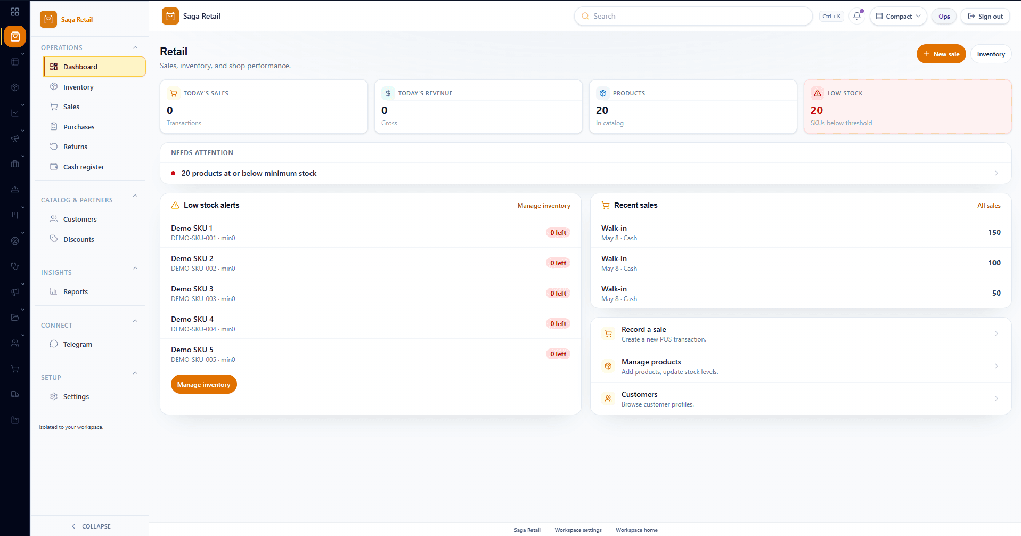Open Reports in sidebar
This screenshot has height=536, width=1021.
pos(94,291)
